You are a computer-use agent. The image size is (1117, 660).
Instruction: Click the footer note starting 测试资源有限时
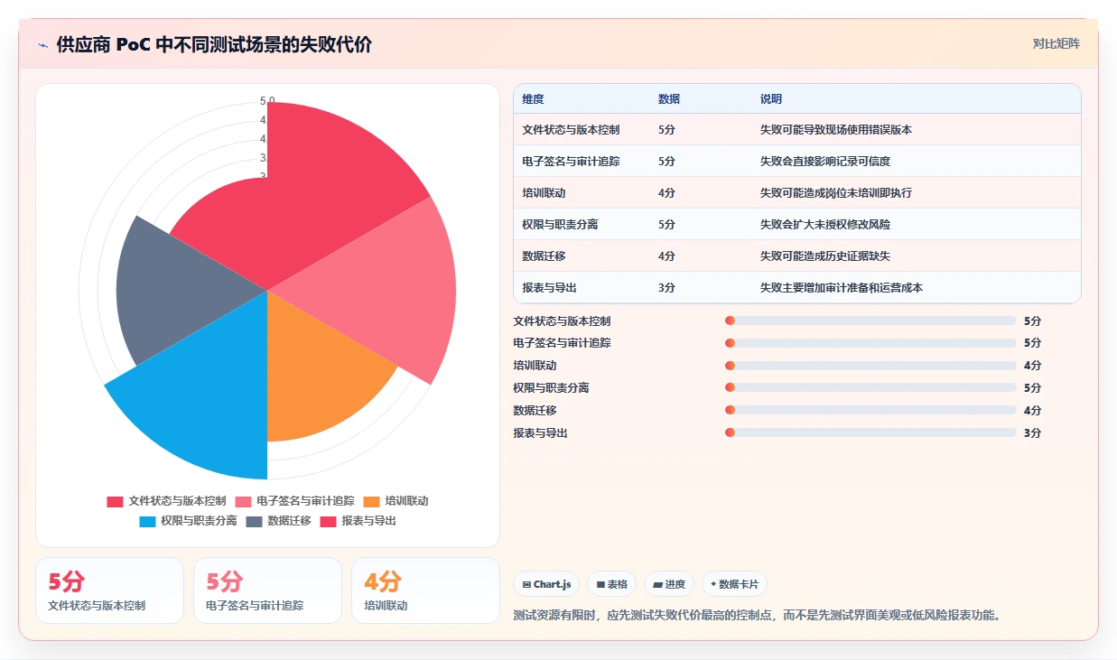[758, 615]
